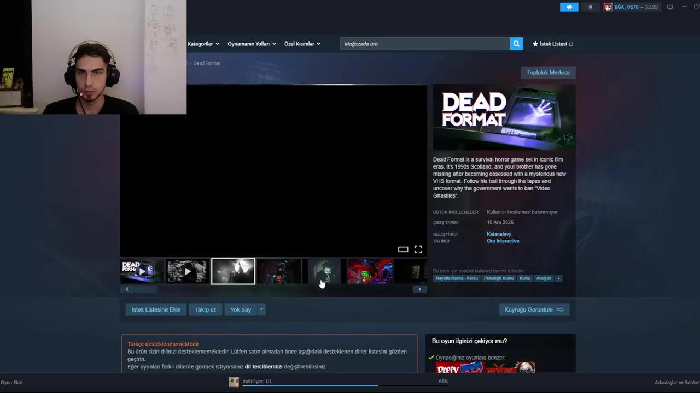The width and height of the screenshot is (700, 393).
Task: Open the announcements megaphone icon
Action: coord(569,7)
